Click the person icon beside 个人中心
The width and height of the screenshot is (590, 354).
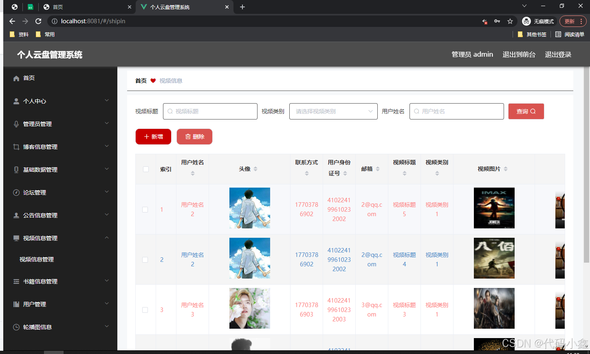pos(16,101)
